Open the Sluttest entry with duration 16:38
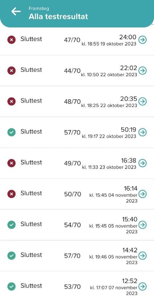Image resolution: width=154 pixels, height=301 pixels. click(x=77, y=163)
